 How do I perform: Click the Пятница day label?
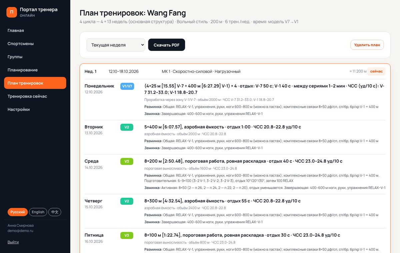(94, 235)
